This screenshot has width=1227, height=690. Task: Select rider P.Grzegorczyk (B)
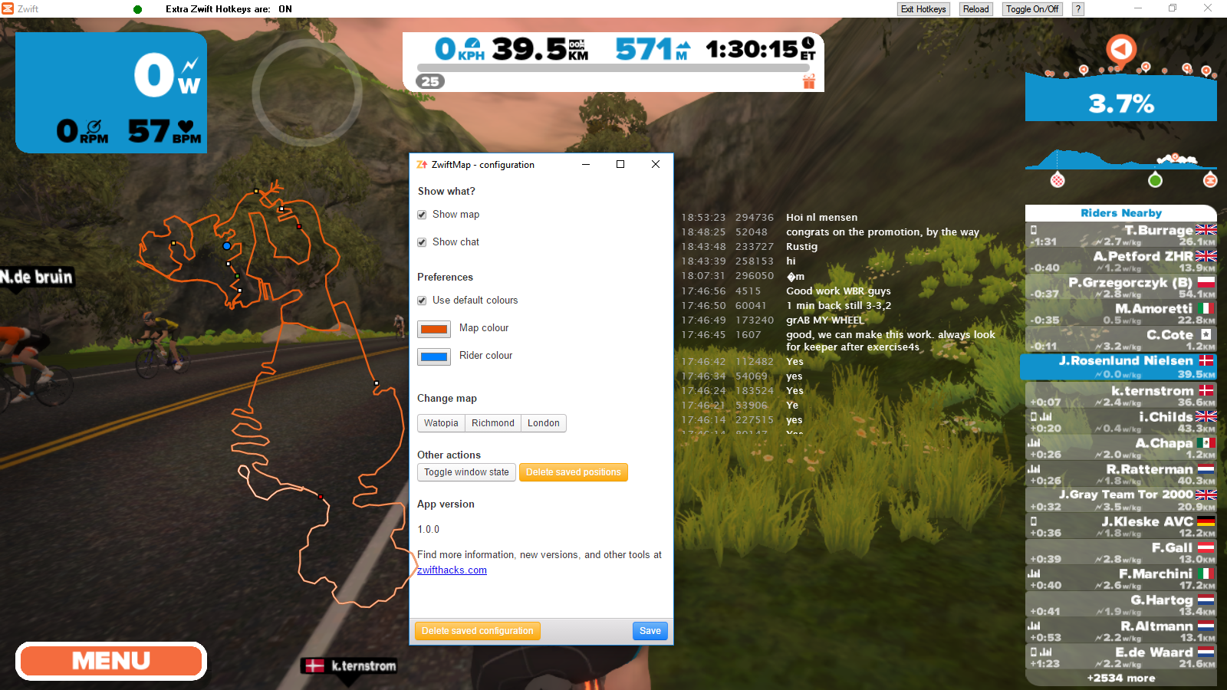click(x=1121, y=287)
